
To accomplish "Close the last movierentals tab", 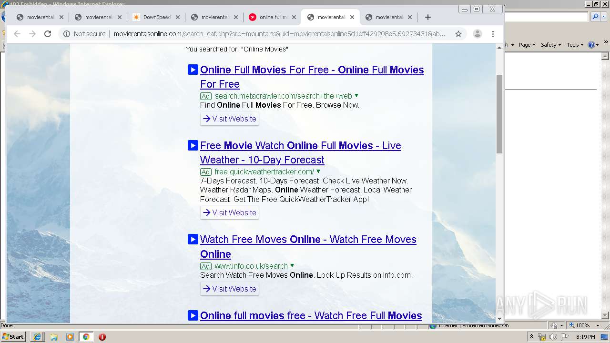I will pyautogui.click(x=410, y=17).
